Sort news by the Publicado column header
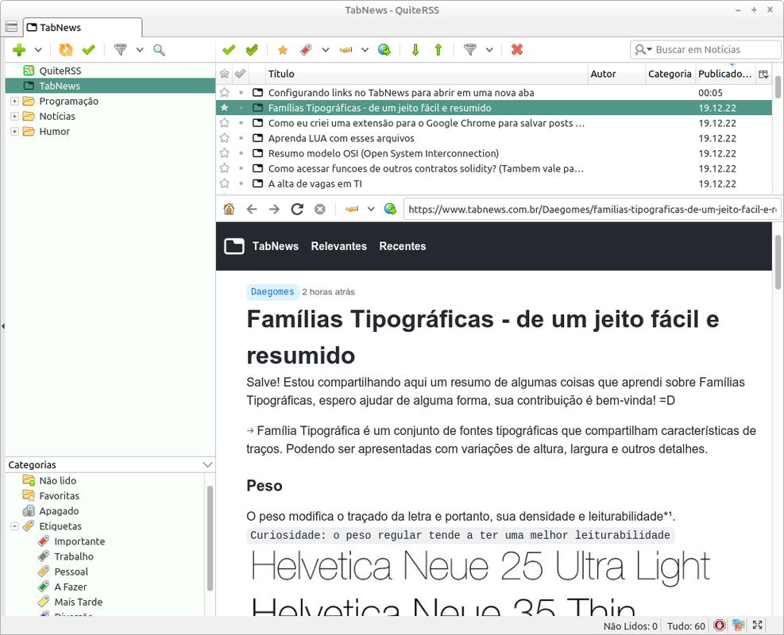Viewport: 784px width, 635px height. [x=725, y=74]
